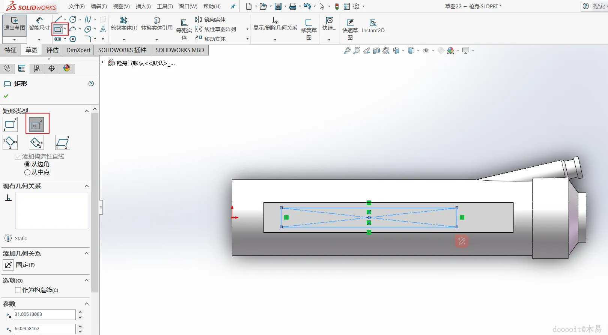Screen dimensions: 608x335
Task: Select the 从中点 radio button
Action: [x=27, y=172]
